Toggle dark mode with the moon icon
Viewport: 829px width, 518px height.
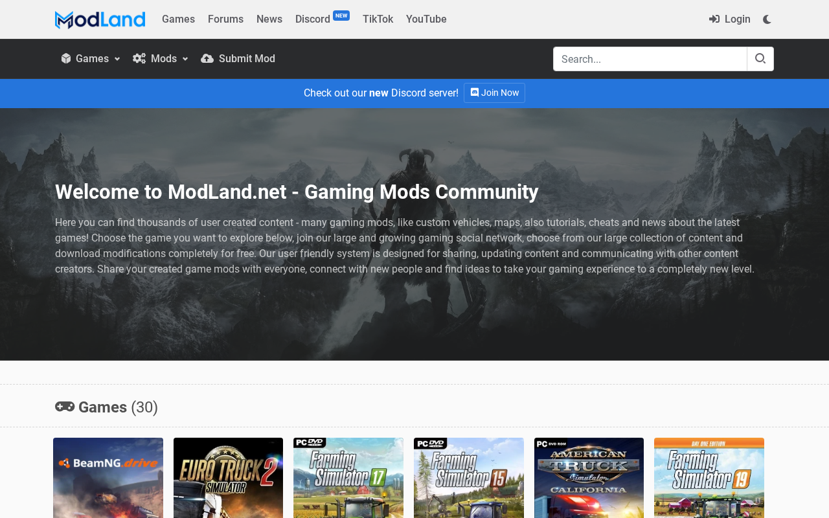(767, 19)
